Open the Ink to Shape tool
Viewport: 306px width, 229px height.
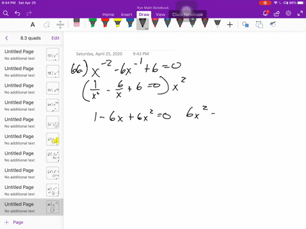click(245, 25)
